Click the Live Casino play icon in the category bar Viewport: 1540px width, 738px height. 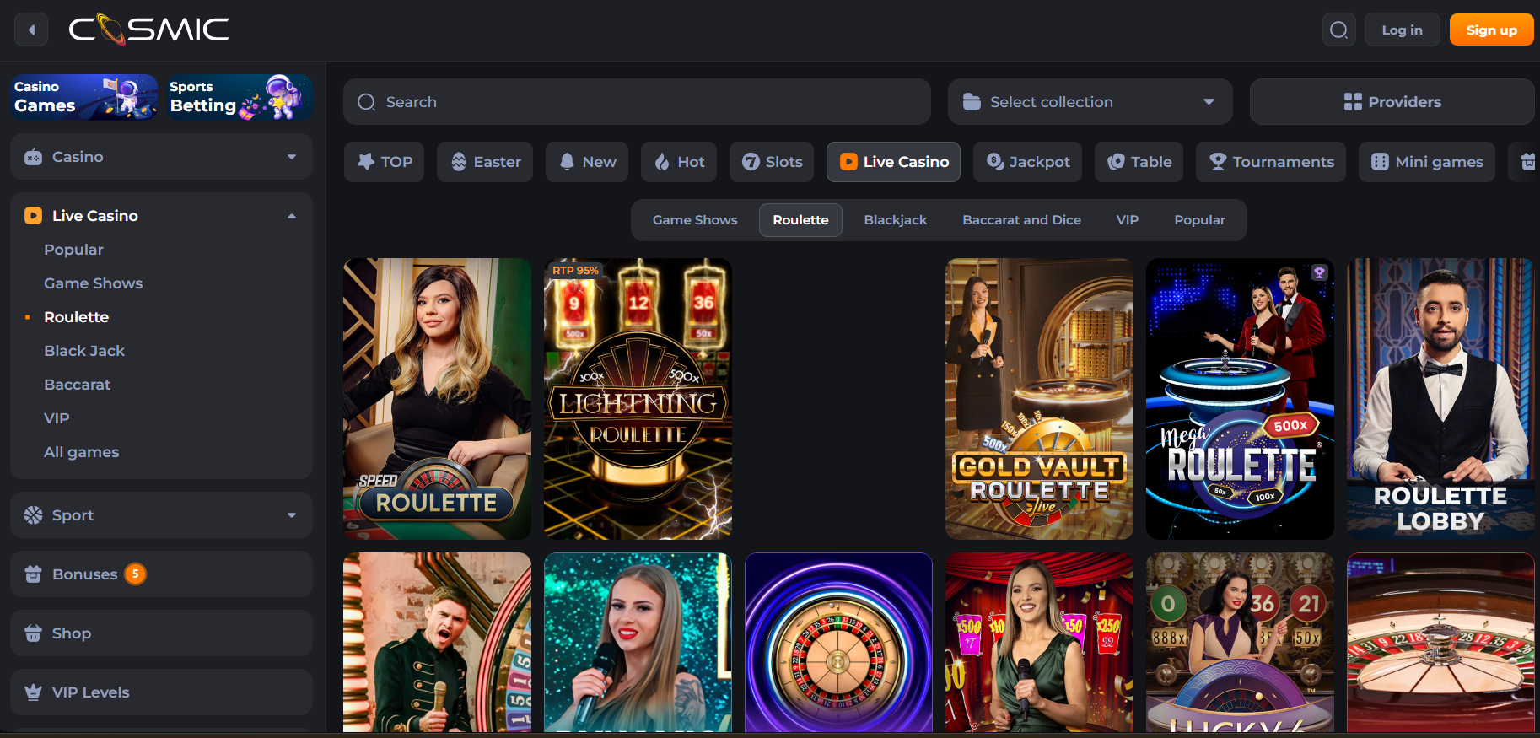(x=848, y=162)
